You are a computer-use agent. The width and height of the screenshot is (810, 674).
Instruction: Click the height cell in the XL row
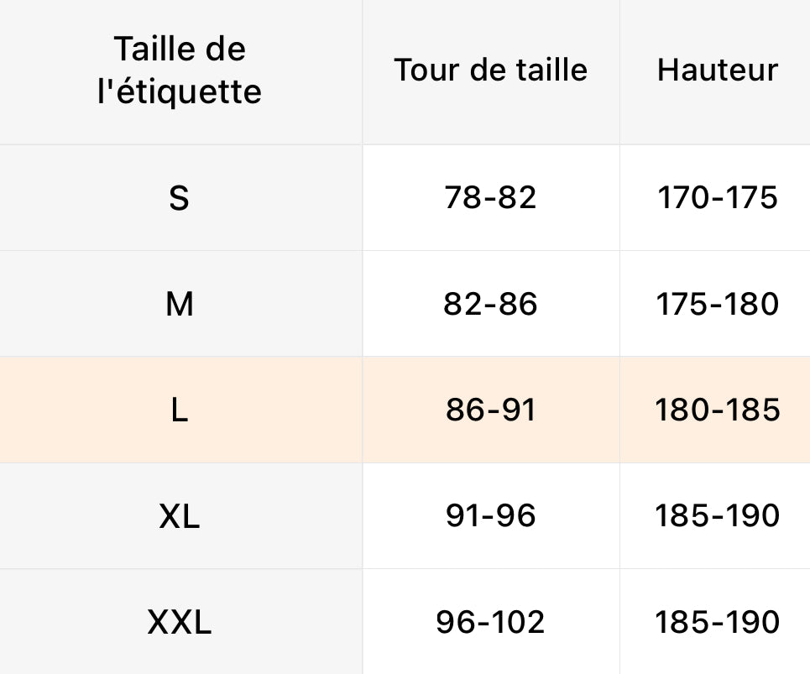(717, 516)
